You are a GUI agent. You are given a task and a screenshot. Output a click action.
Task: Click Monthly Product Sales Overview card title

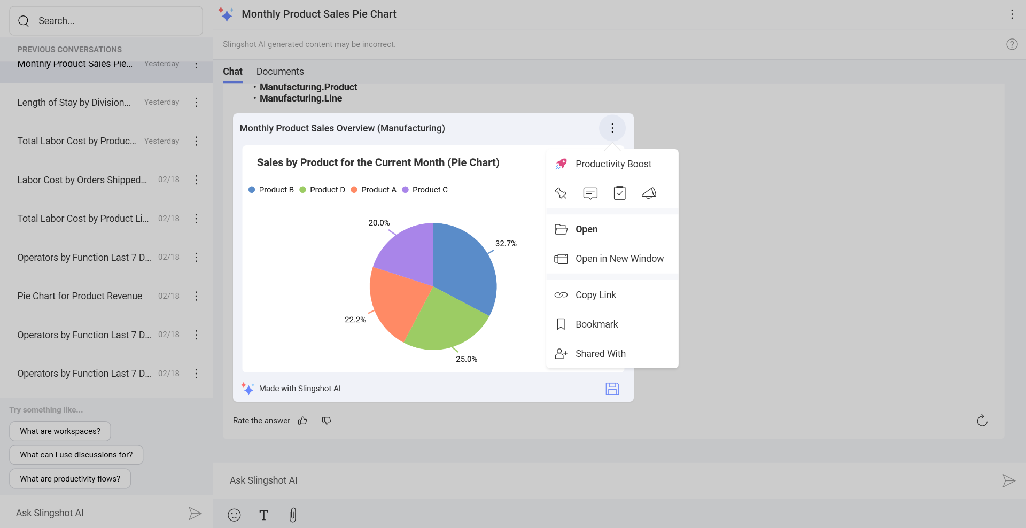click(x=342, y=128)
